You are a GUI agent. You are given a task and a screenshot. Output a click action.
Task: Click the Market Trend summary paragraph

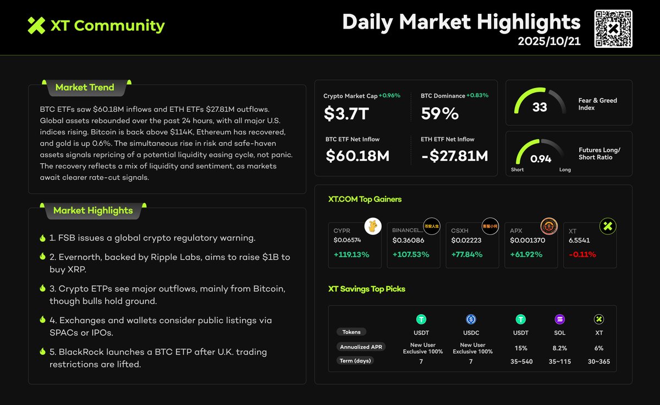tap(167, 143)
